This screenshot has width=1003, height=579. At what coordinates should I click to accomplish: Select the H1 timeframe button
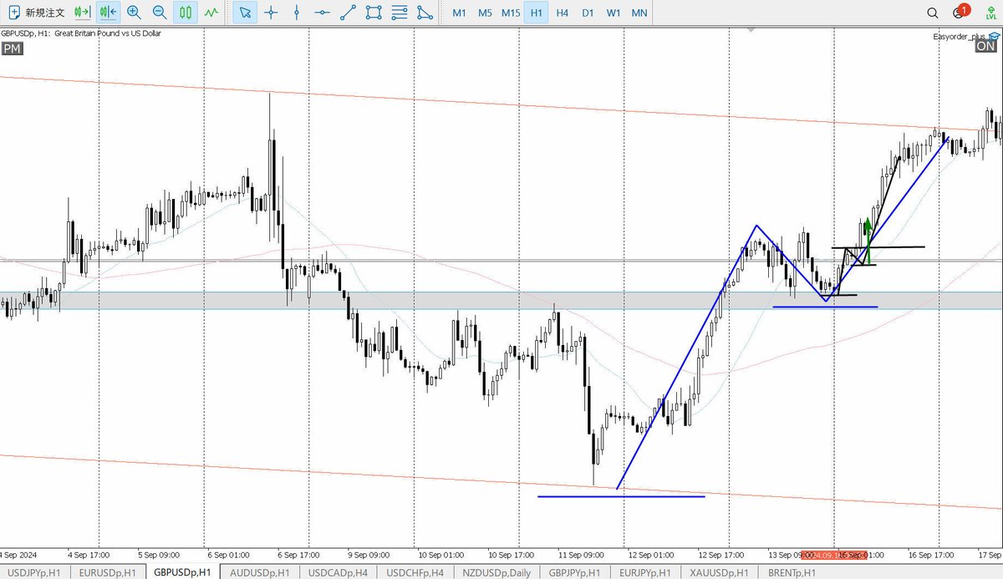click(x=537, y=13)
